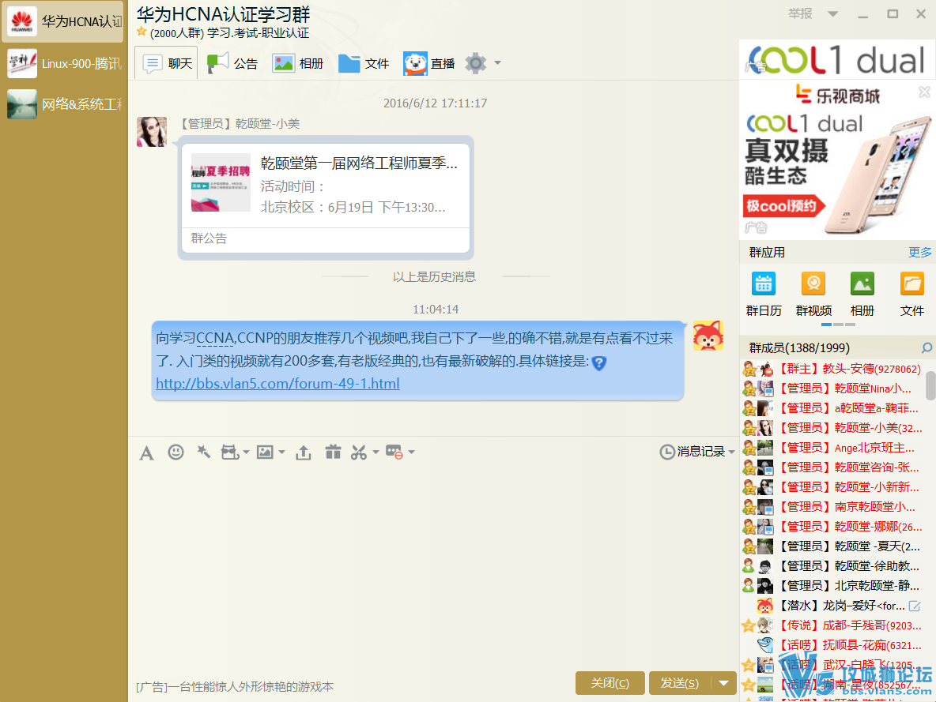This screenshot has width=936, height=702.
Task: Expand the message blocking dropdown arrow
Action: (411, 452)
